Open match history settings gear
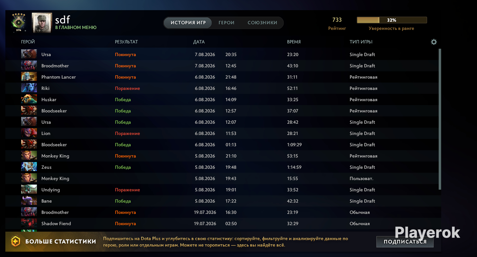The width and height of the screenshot is (477, 257). [x=434, y=42]
